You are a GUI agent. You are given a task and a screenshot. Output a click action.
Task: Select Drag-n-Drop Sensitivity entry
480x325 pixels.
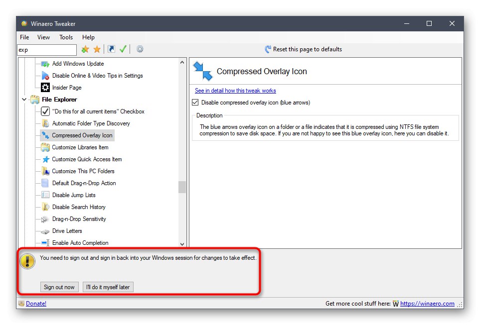pos(79,219)
